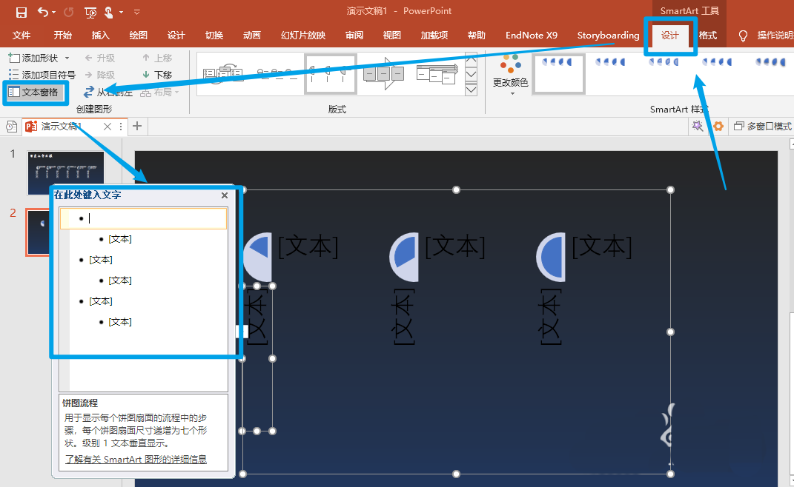Switch to the 视图 tab
The height and width of the screenshot is (487, 794).
(392, 35)
